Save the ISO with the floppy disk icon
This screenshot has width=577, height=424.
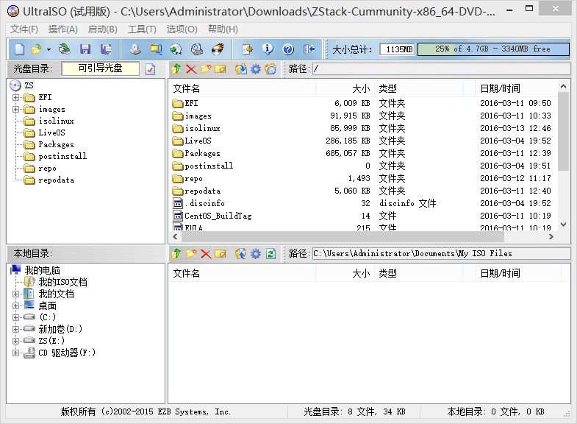coord(85,49)
